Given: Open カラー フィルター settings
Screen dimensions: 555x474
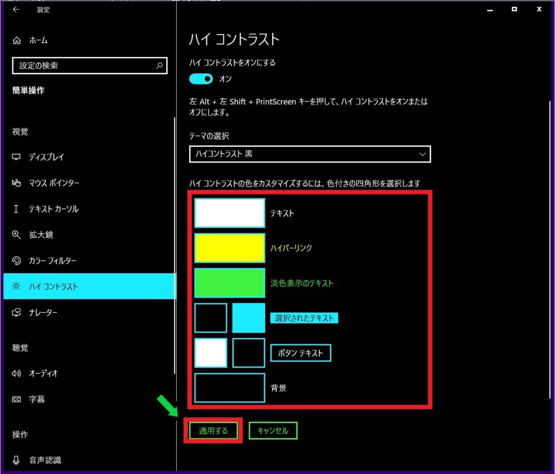Looking at the screenshot, I should (x=89, y=261).
